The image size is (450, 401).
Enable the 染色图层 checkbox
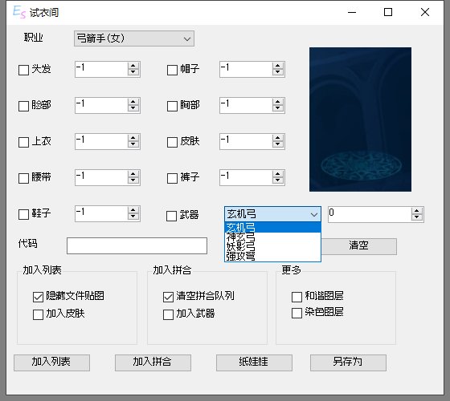[297, 313]
